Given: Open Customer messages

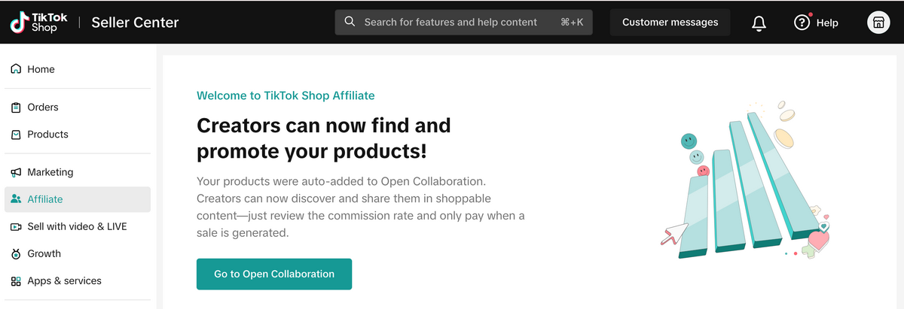Looking at the screenshot, I should point(670,23).
